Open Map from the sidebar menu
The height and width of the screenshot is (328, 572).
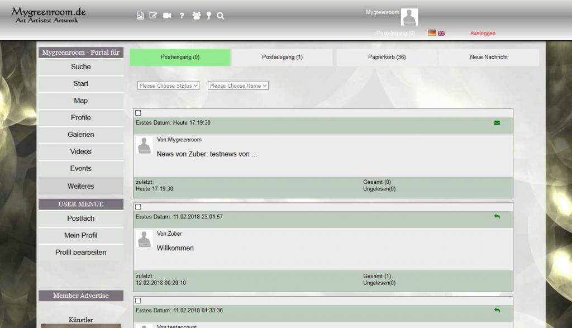click(x=81, y=101)
